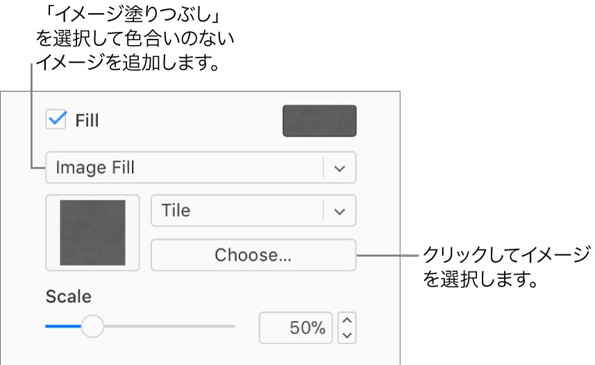Click the Scale slider round handle
Viewport: 595px width, 365px height.
pyautogui.click(x=92, y=326)
